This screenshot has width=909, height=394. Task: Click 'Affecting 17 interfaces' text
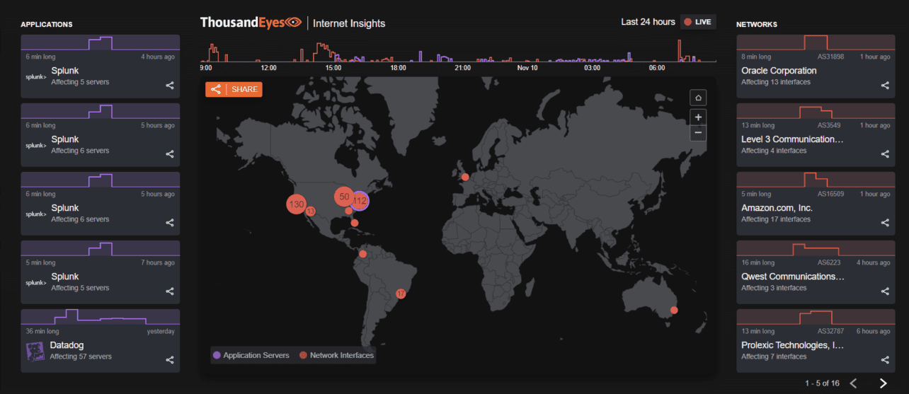(x=776, y=219)
